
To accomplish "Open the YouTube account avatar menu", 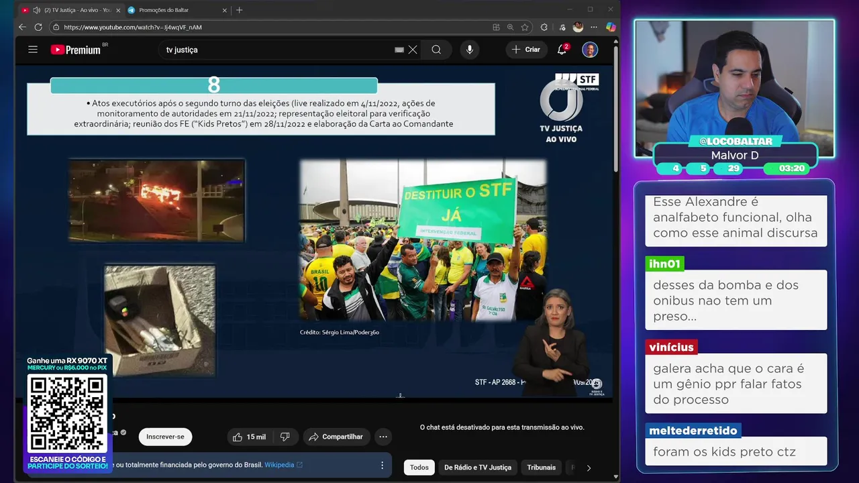I will [590, 50].
